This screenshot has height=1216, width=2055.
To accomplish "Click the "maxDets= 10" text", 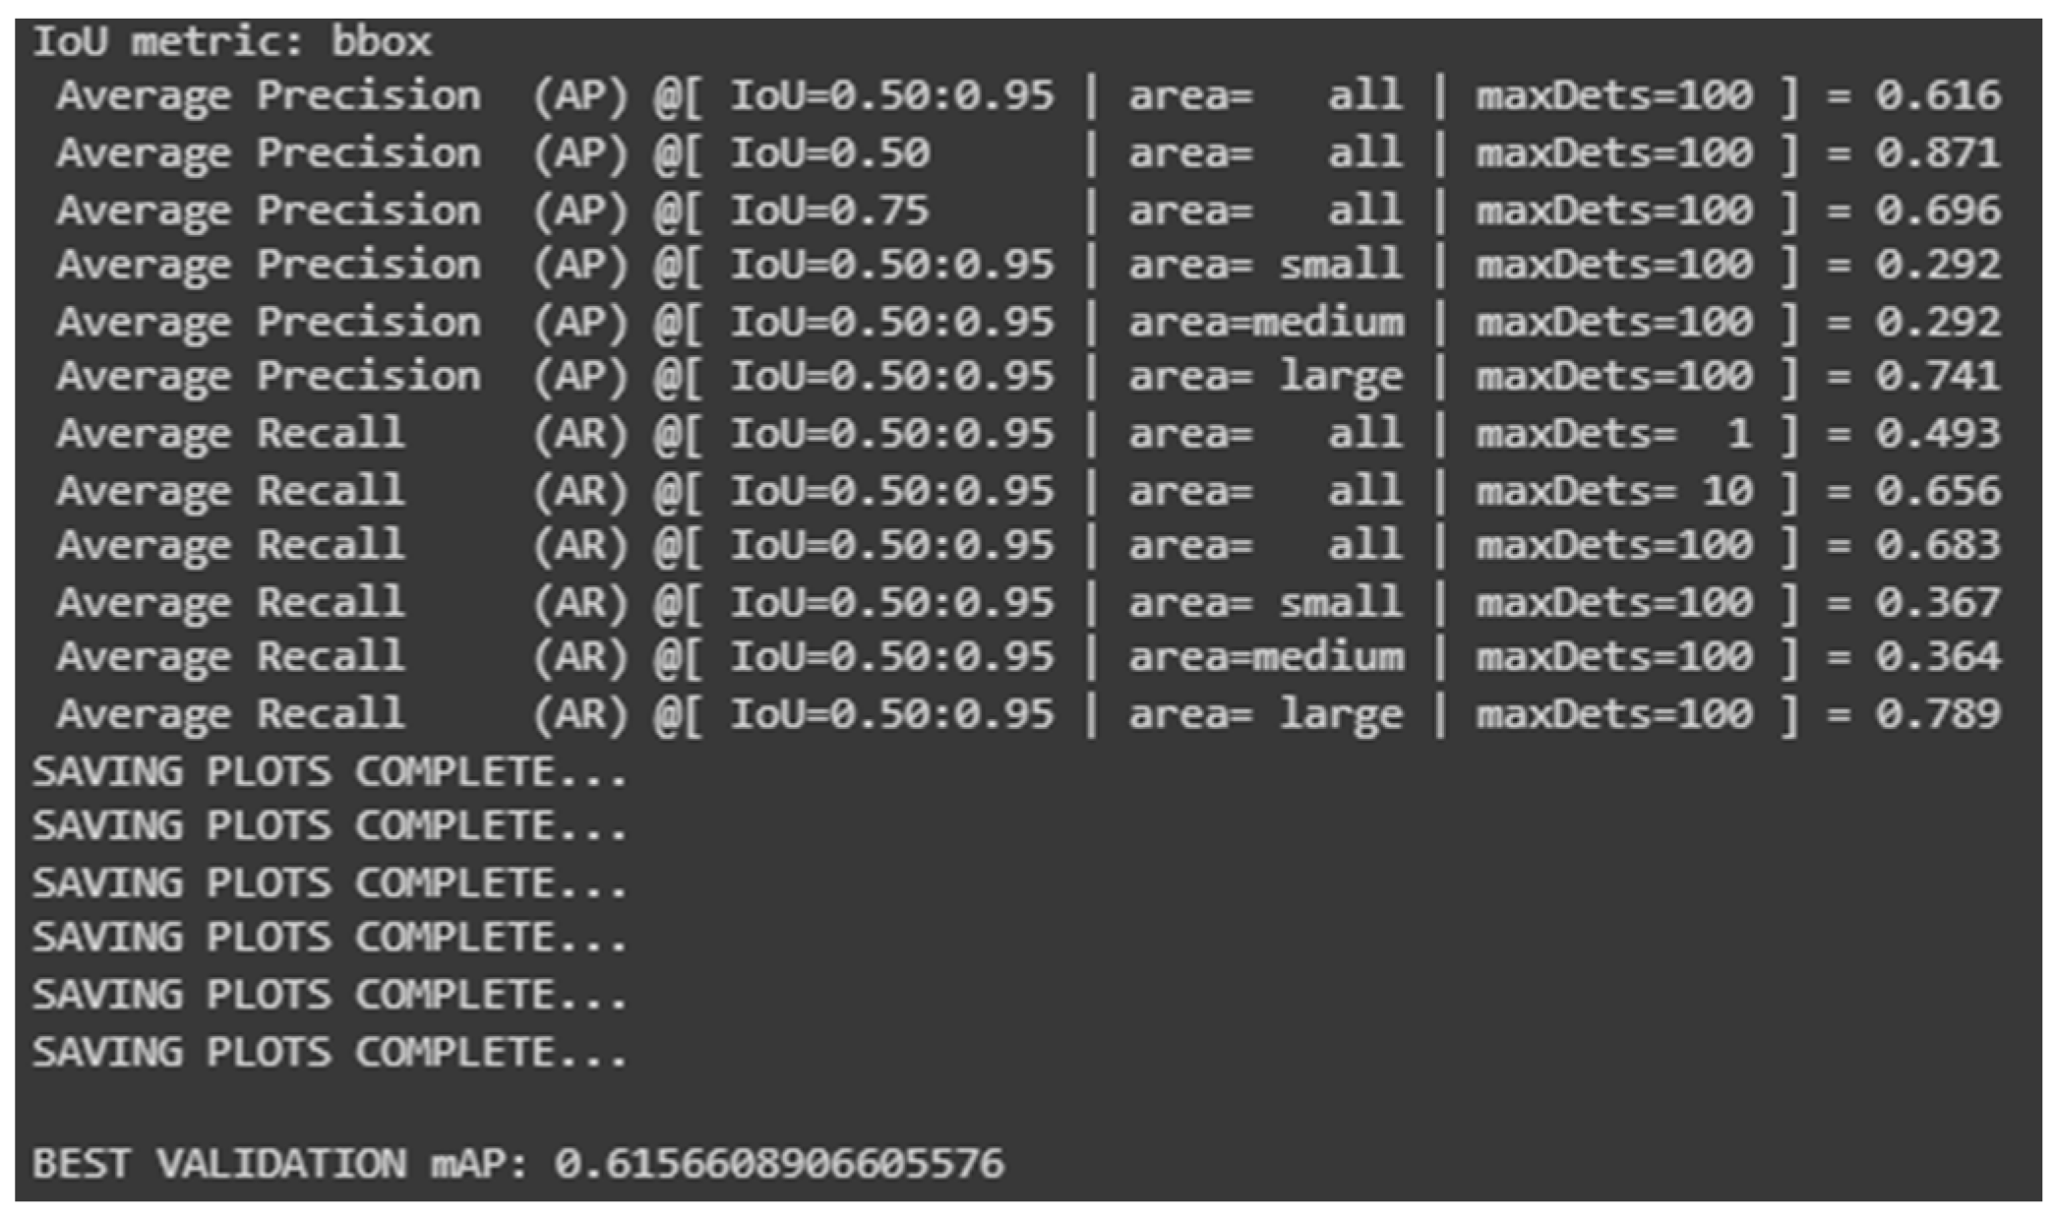I will (1613, 490).
